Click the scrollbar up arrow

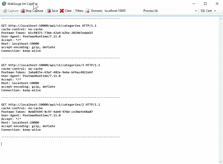(220, 19)
